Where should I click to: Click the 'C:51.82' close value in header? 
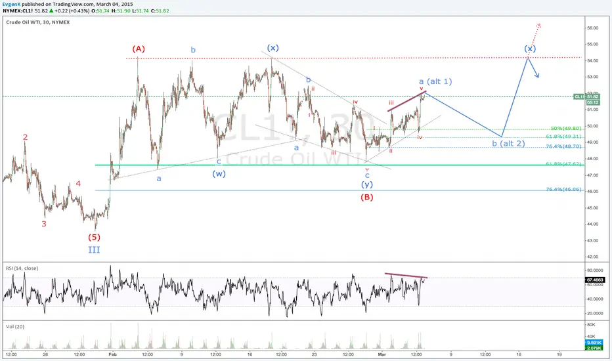pyautogui.click(x=160, y=11)
